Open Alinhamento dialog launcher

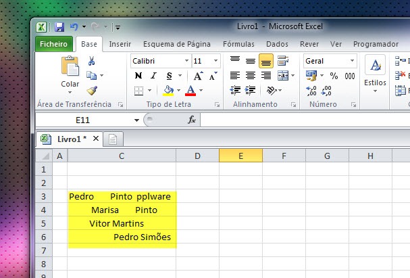(x=293, y=105)
